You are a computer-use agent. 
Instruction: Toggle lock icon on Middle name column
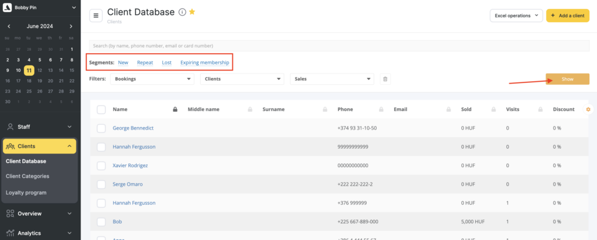click(x=250, y=109)
